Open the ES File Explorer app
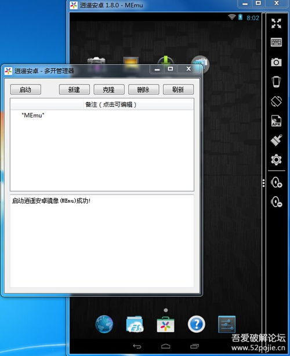 (x=135, y=324)
